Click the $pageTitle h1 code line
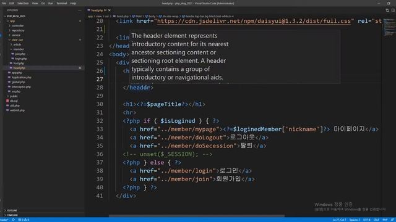This screenshot has width=396, height=222. pyautogui.click(x=164, y=104)
